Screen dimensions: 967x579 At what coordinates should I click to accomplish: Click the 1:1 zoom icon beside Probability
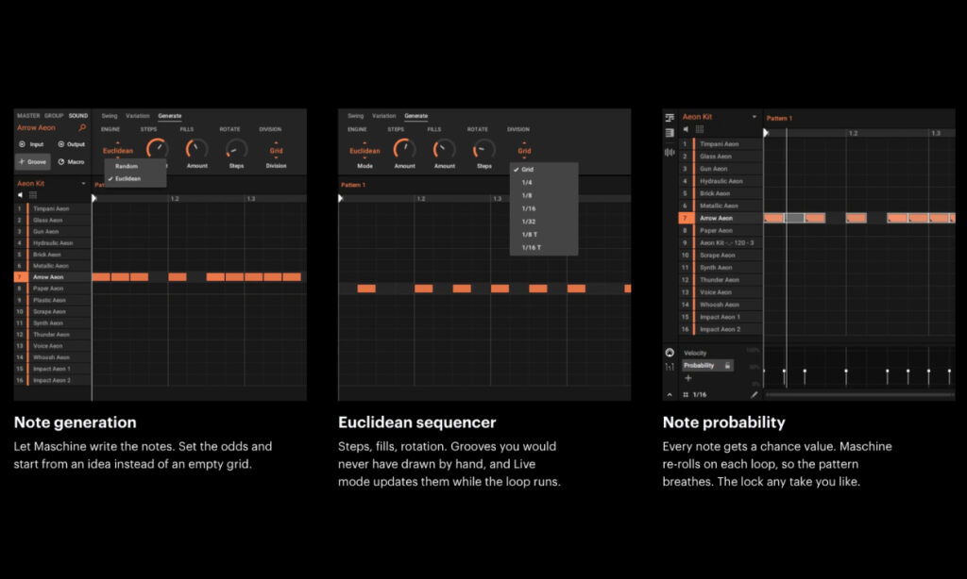670,367
